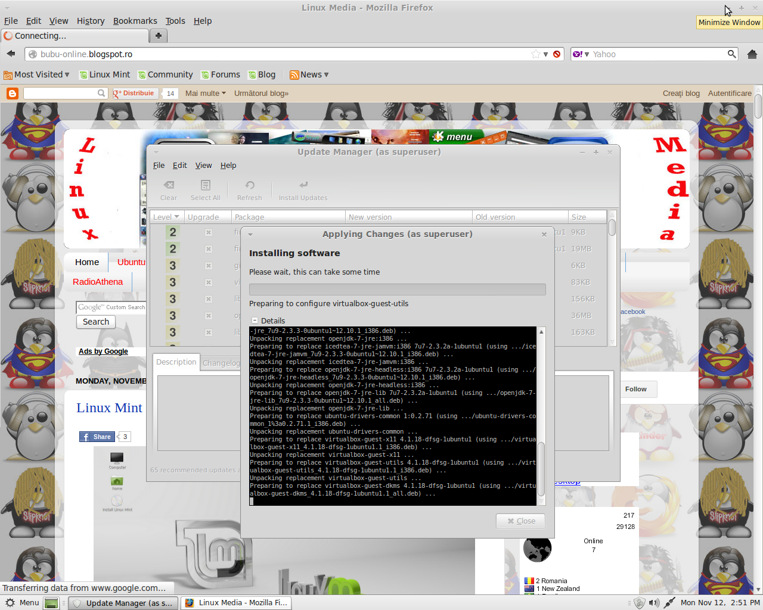Viewport: 763px width, 610px height.
Task: Click the Blogger navbar search magnifier icon
Action: [x=101, y=94]
